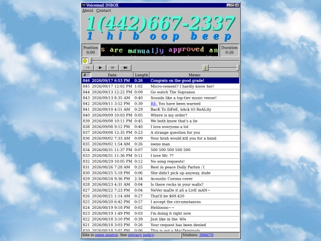Select voicemail 827 NeVer maDe it aS a LivE mAN

(x=160, y=190)
